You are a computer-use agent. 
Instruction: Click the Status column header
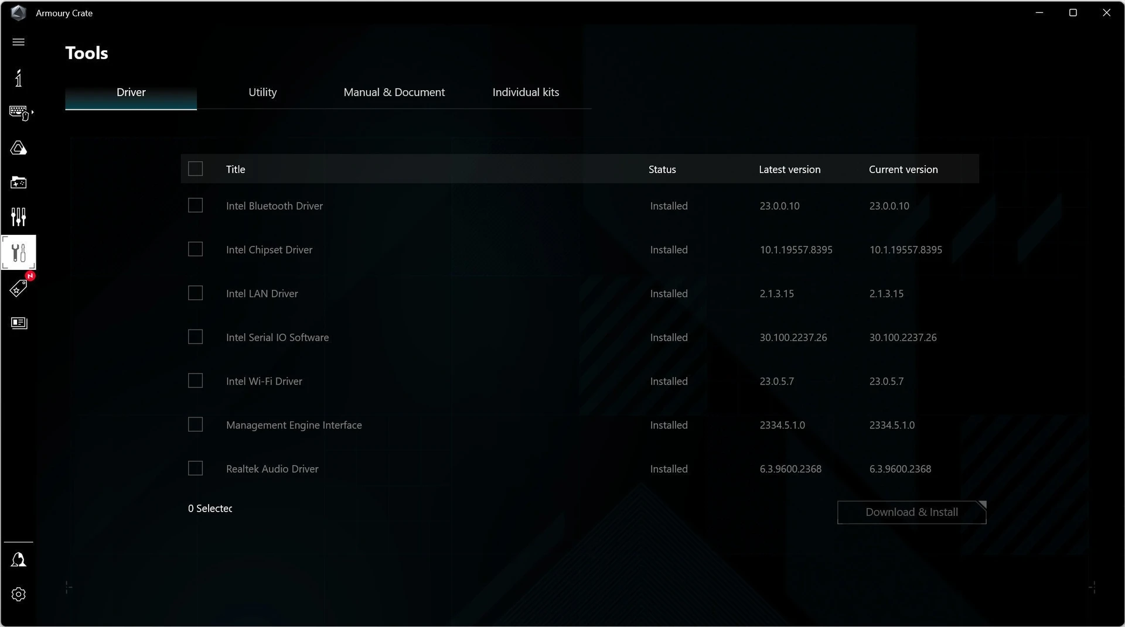click(x=662, y=169)
